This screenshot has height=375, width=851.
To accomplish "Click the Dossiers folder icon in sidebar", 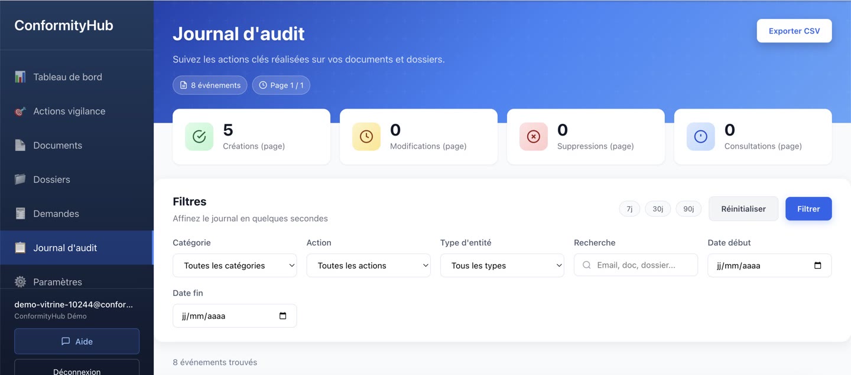I will 20,179.
